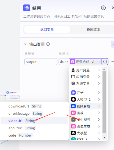Clear the 视频合成 variable tag
This screenshot has width=114, height=150.
(x=100, y=62)
